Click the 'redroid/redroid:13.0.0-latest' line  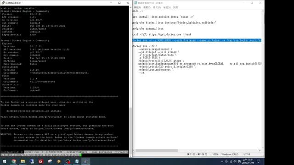click(161, 61)
